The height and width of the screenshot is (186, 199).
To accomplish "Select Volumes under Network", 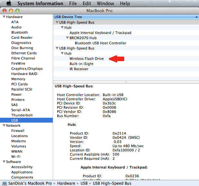I will 19,146.
